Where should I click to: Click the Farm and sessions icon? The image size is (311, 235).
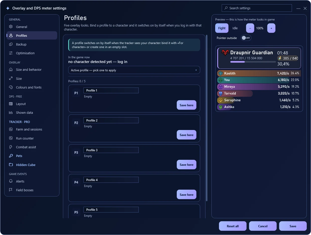[11, 129]
